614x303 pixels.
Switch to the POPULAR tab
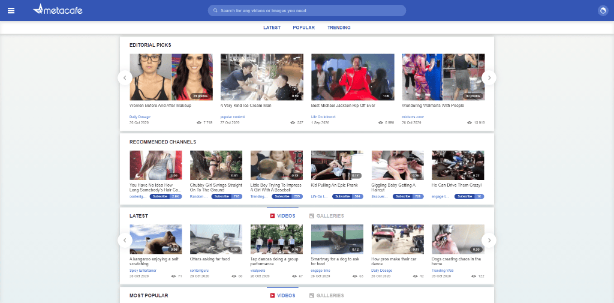(x=304, y=28)
